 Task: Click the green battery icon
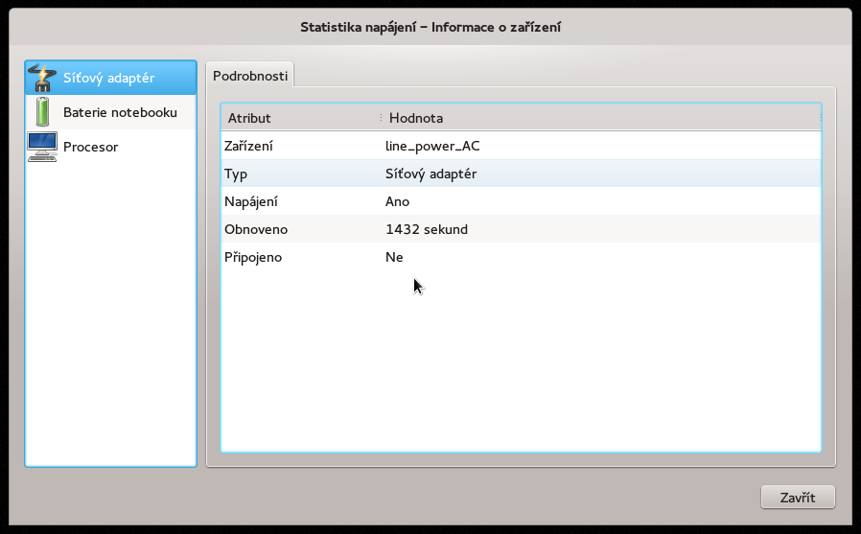click(42, 112)
